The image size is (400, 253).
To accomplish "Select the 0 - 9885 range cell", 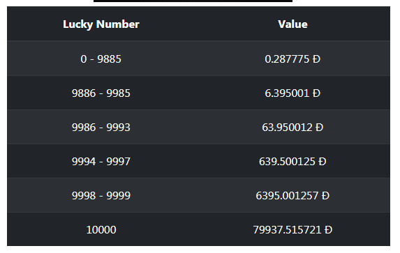I will [x=101, y=59].
